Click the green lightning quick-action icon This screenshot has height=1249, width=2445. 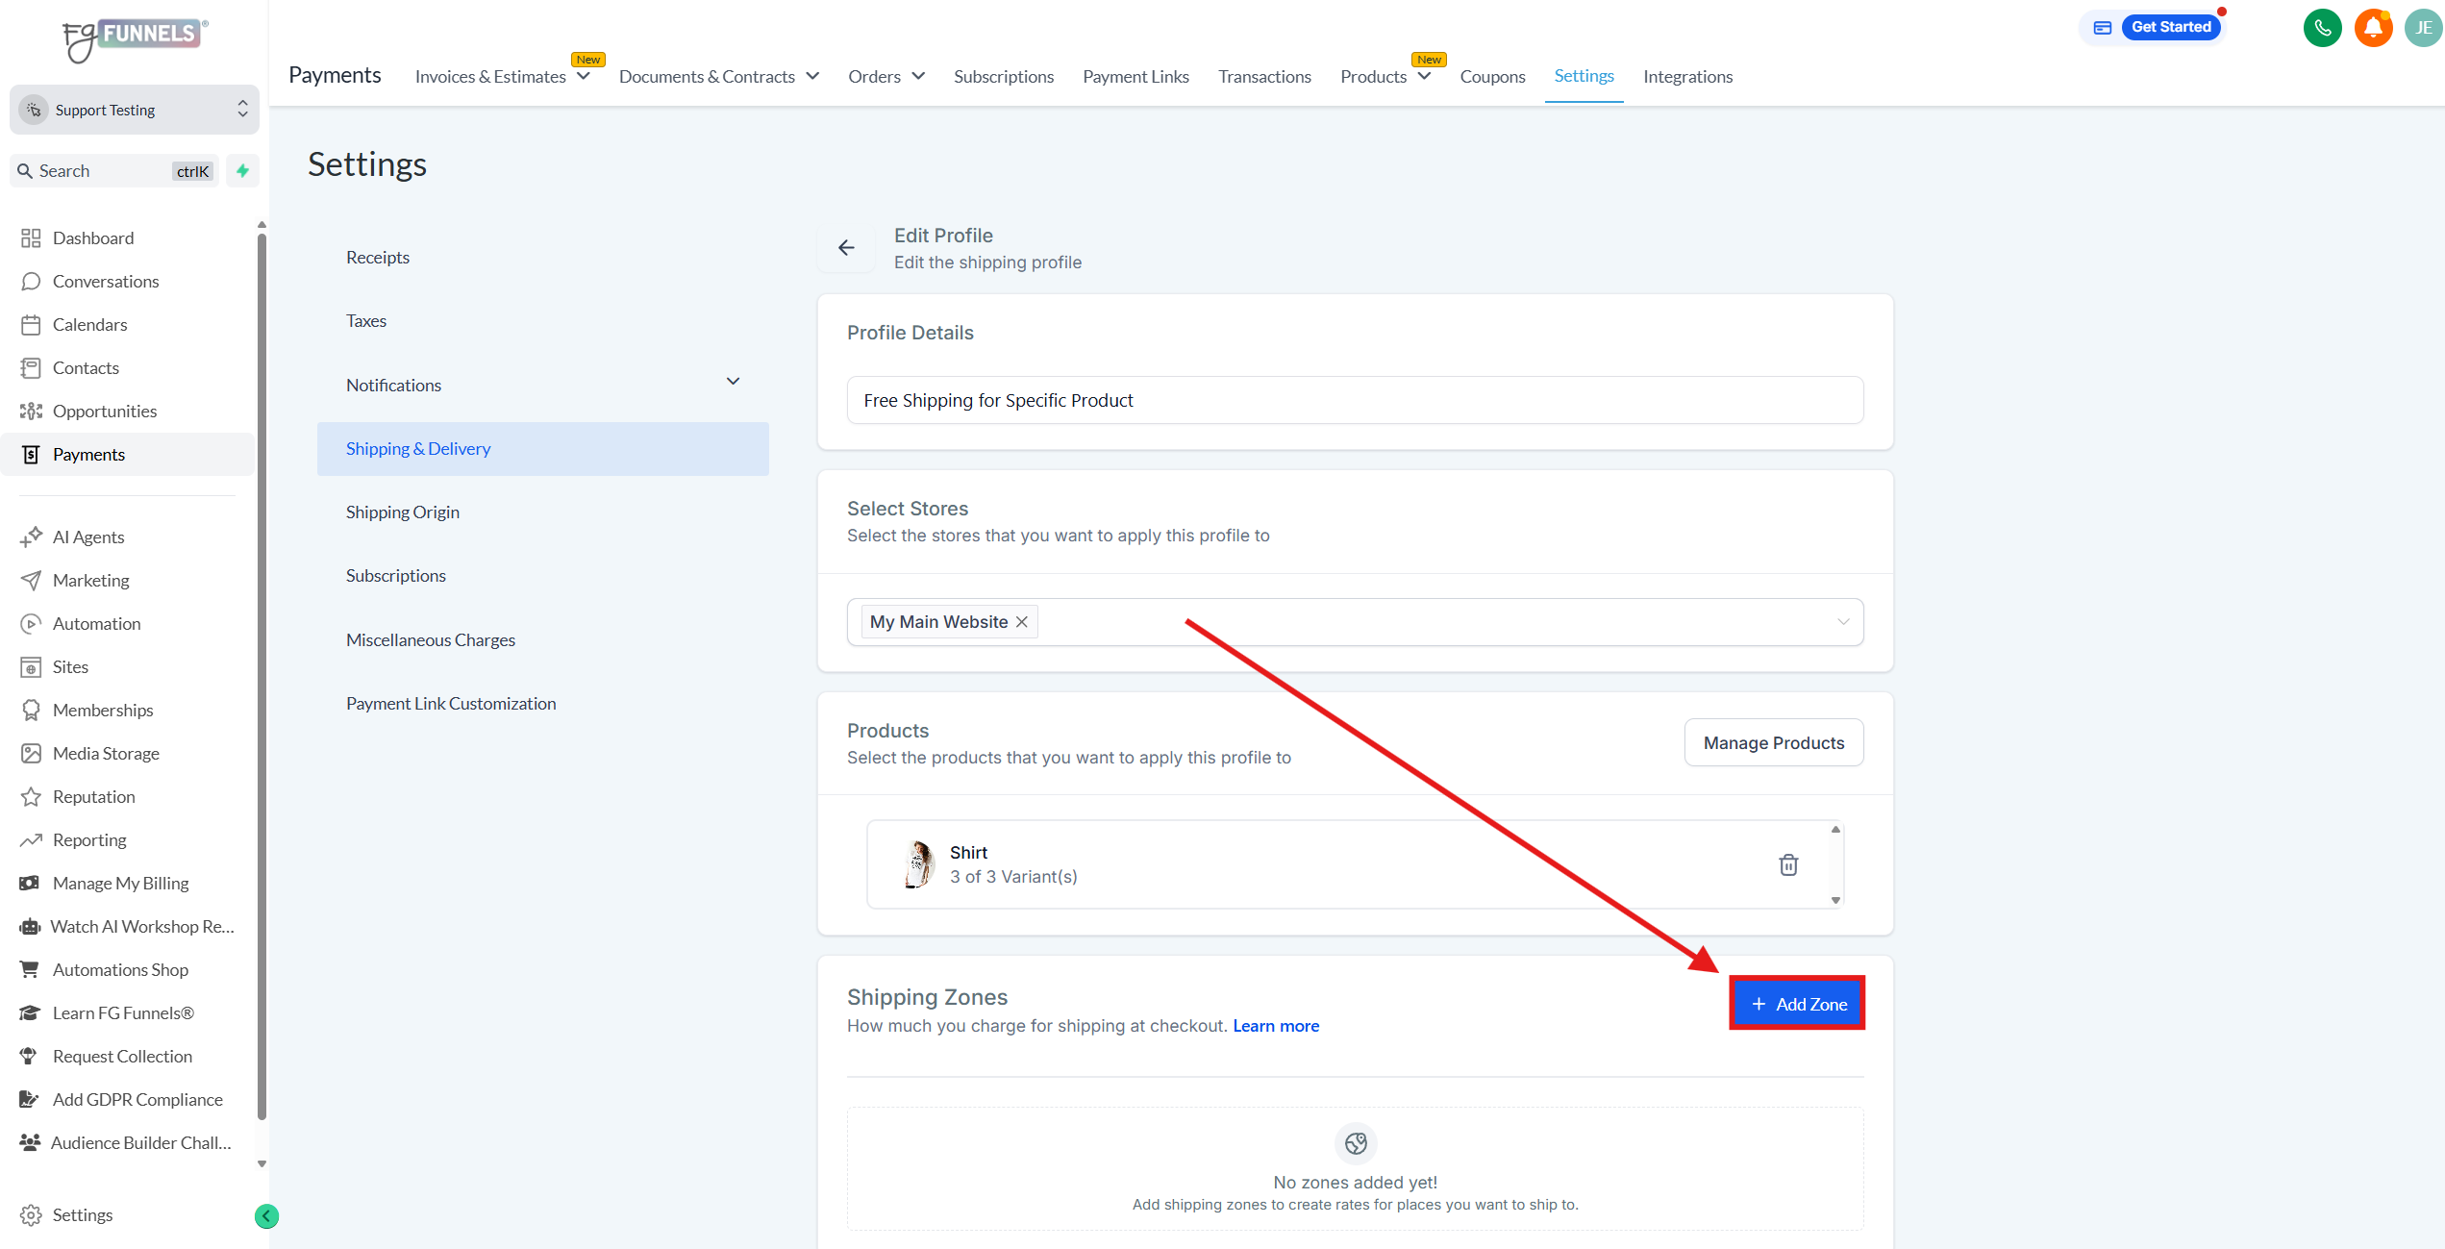tap(243, 171)
